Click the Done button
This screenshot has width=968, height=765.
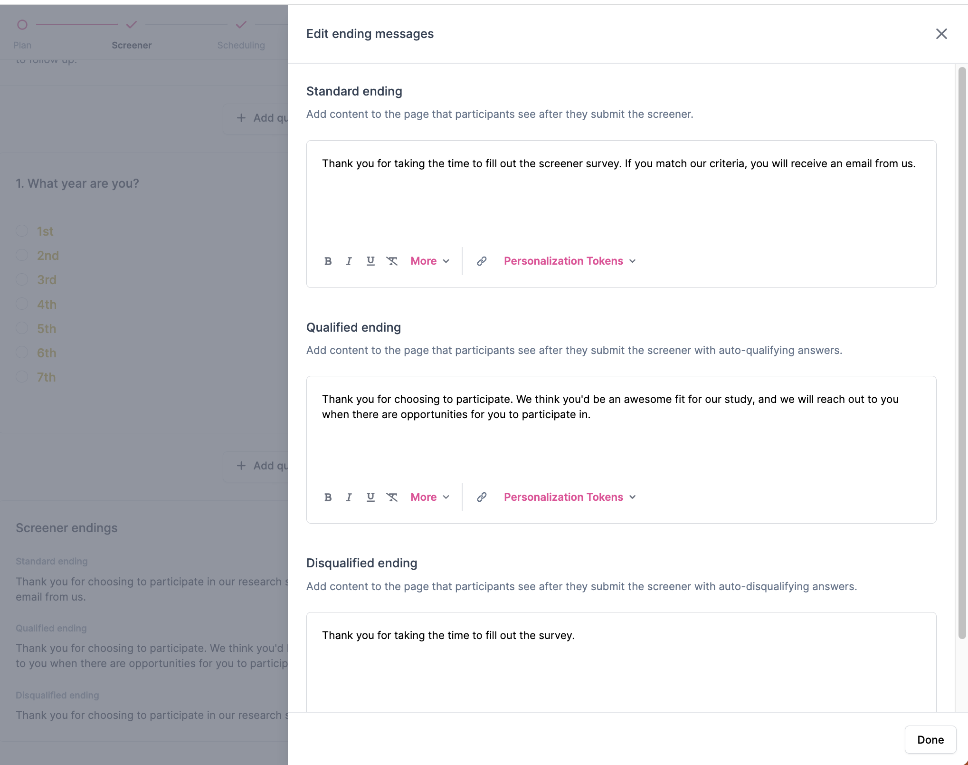[930, 740]
